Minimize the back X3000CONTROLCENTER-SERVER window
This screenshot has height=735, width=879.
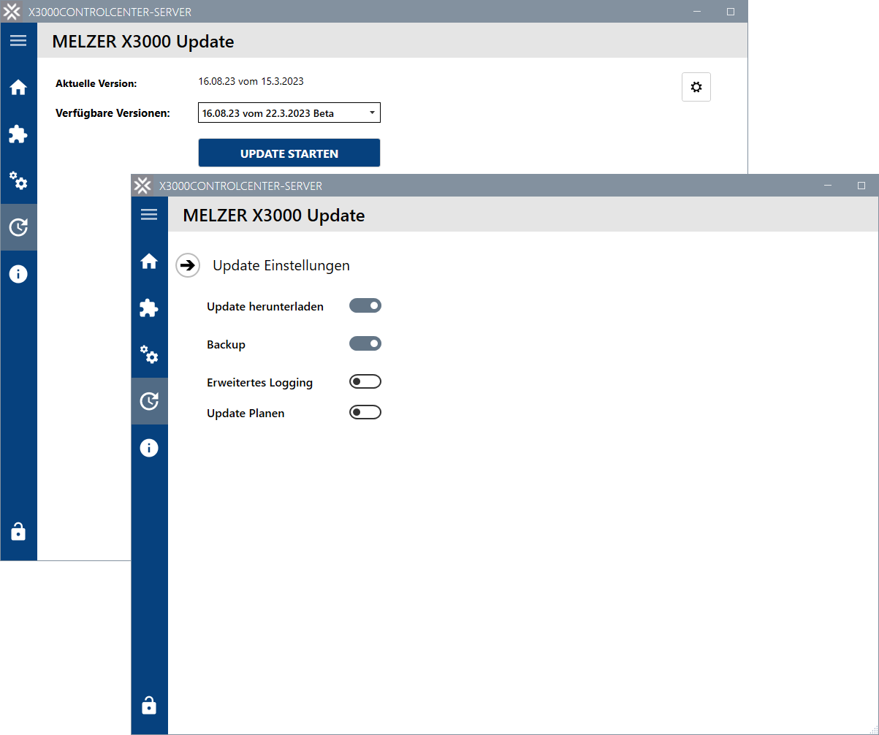click(x=697, y=12)
